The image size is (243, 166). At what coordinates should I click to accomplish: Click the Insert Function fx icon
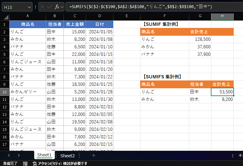(56, 7)
